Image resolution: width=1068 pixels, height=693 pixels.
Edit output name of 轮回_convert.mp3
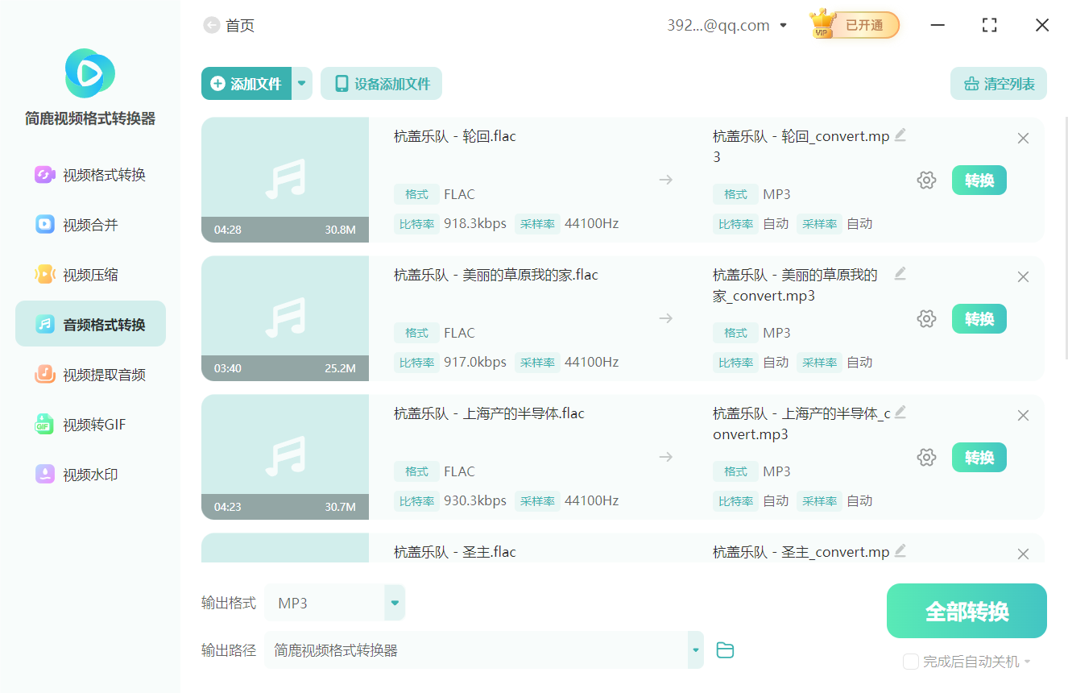click(x=900, y=135)
